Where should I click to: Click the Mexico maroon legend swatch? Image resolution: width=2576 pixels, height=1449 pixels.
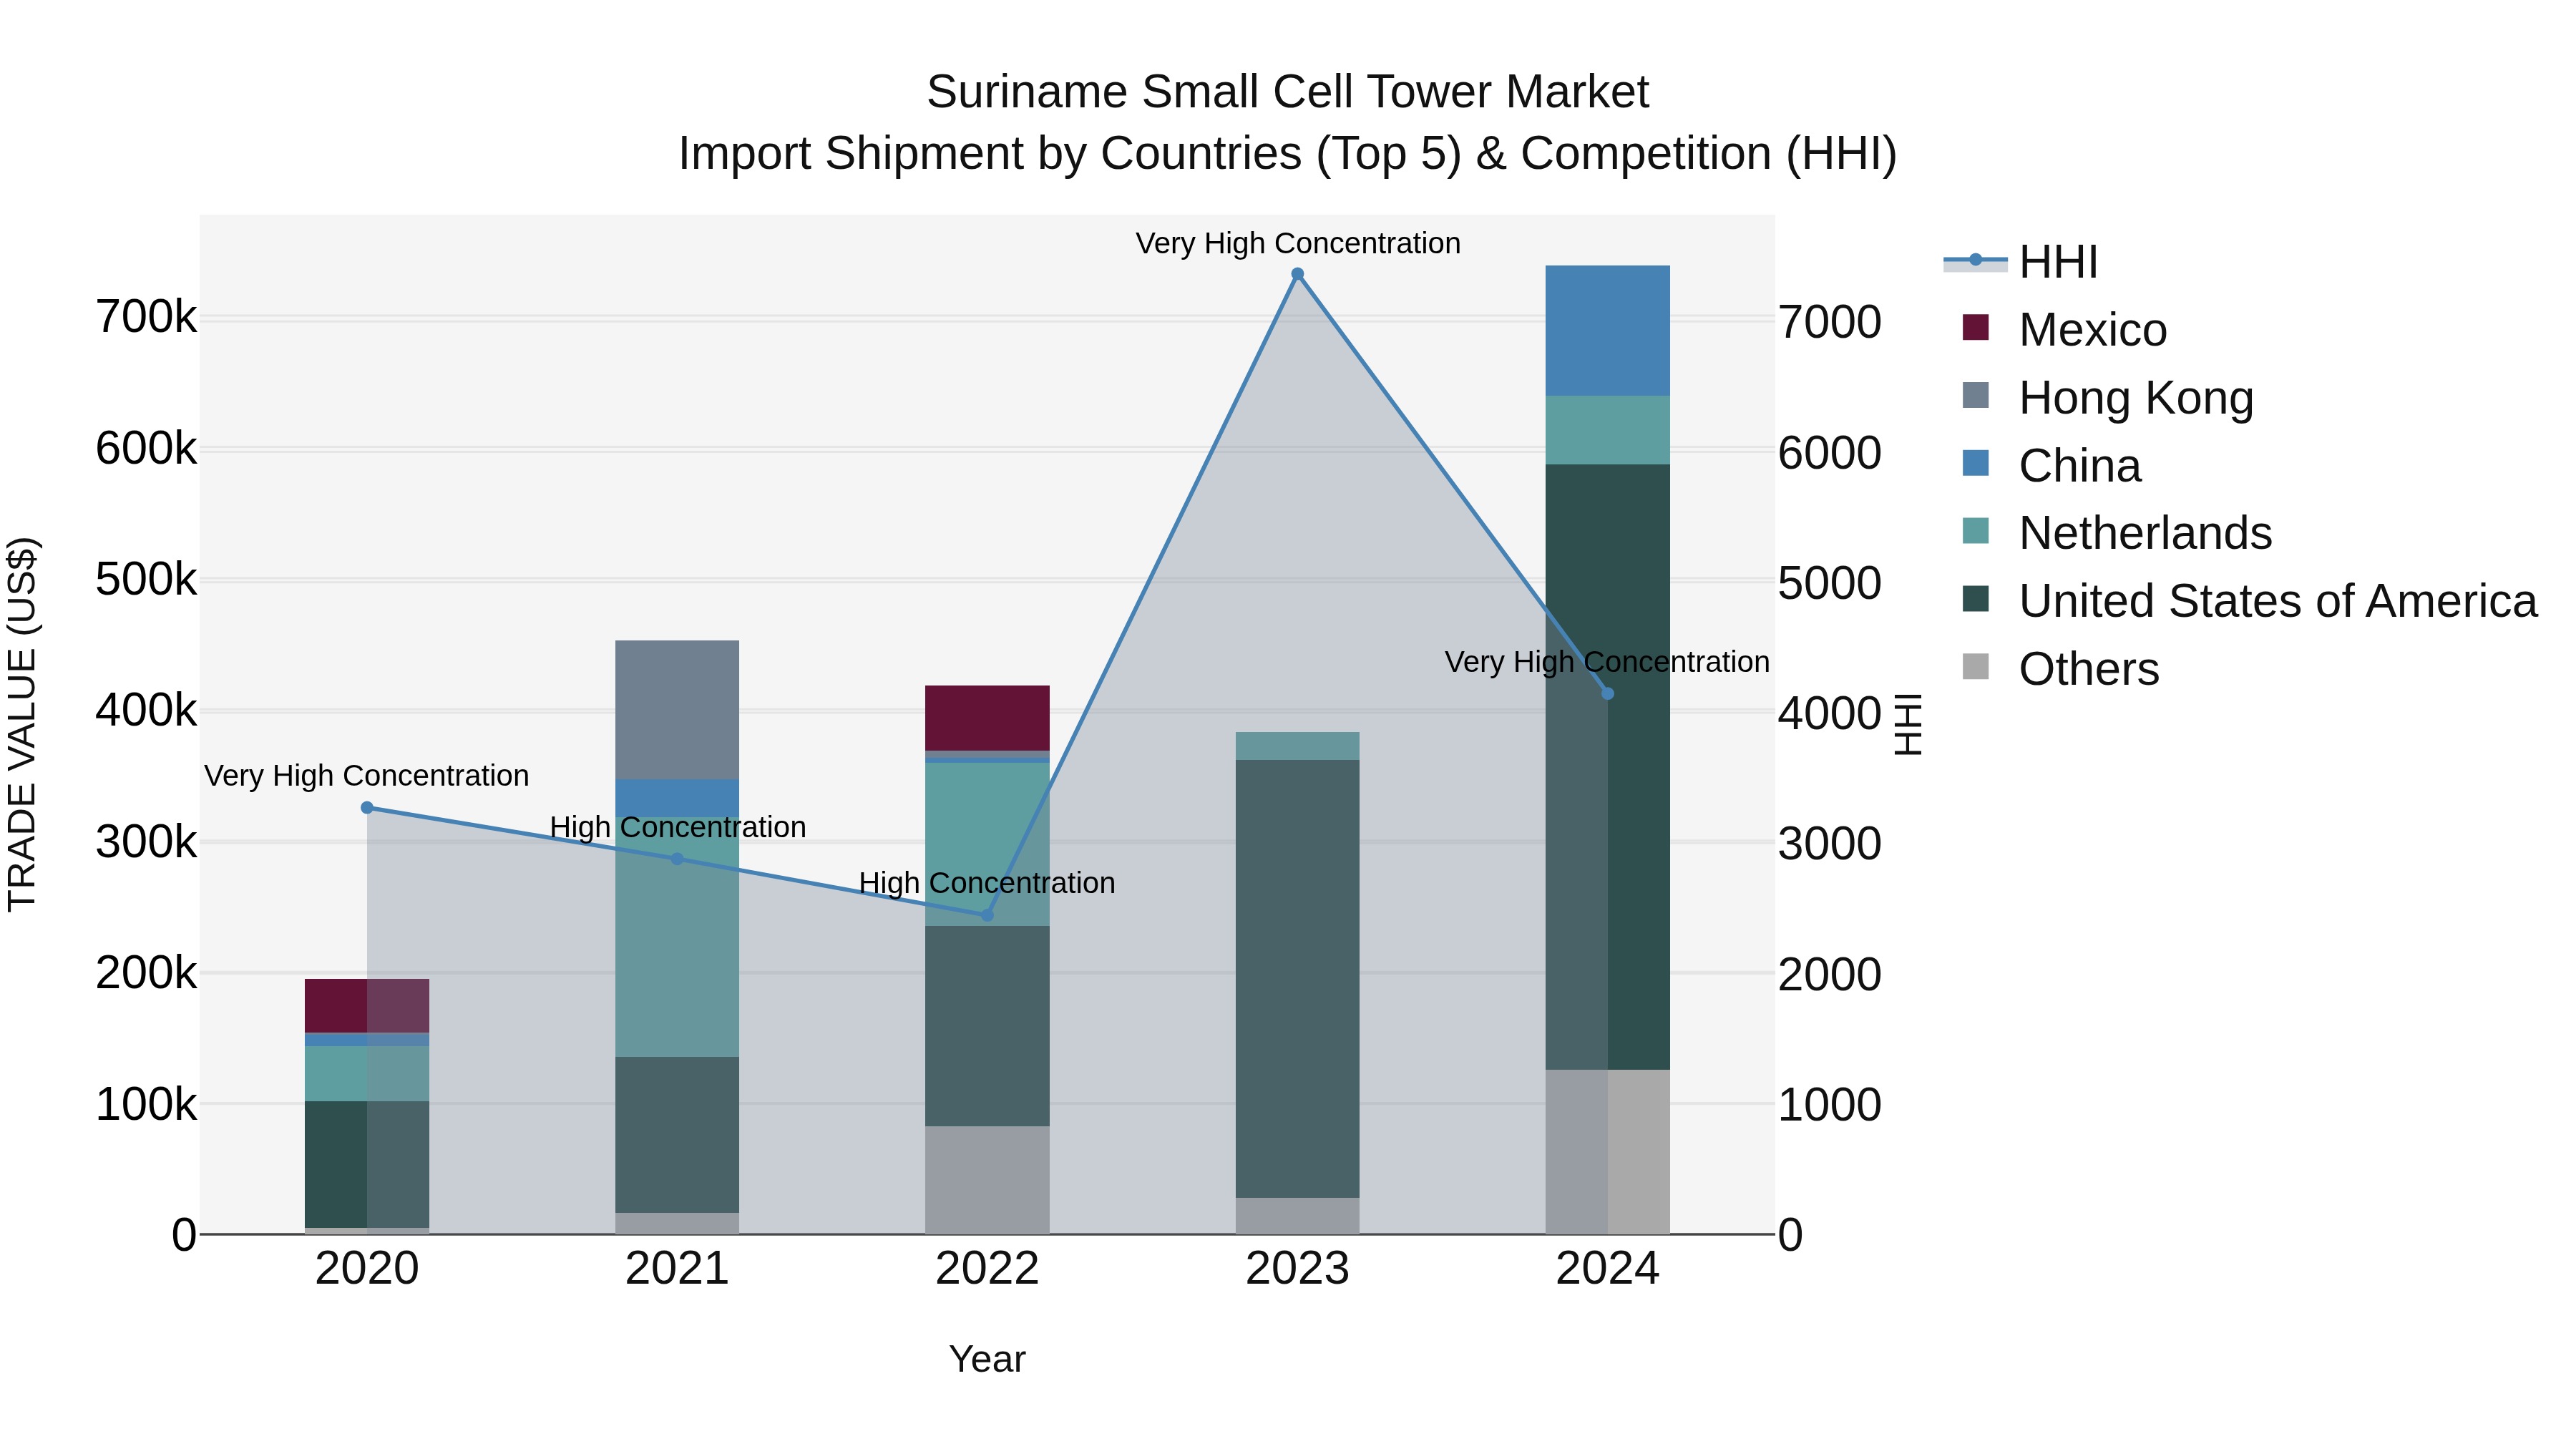pyautogui.click(x=1975, y=327)
